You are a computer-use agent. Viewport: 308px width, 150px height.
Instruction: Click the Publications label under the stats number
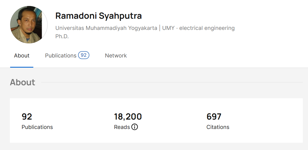pyautogui.click(x=37, y=127)
